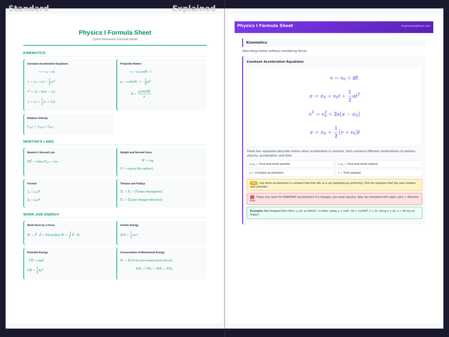Select the Conservation of Mechanical Energy card
Screen dimensions: 449x337
point(162,263)
